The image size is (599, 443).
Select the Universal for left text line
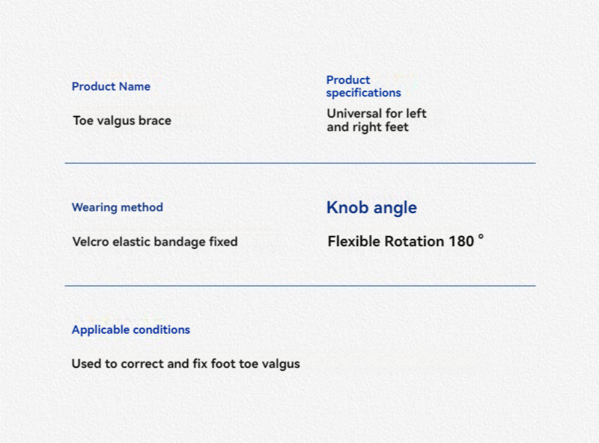[x=377, y=114]
